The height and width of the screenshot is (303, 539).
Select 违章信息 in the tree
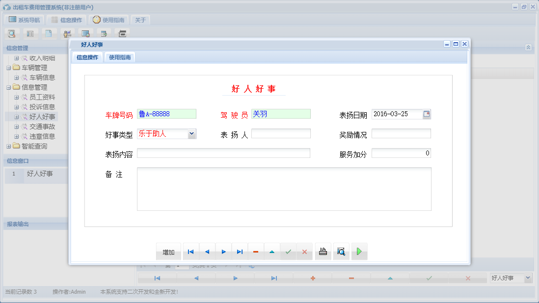click(x=42, y=136)
